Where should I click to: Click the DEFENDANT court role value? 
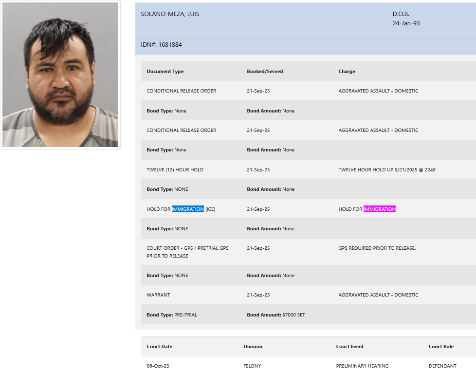(x=442, y=366)
